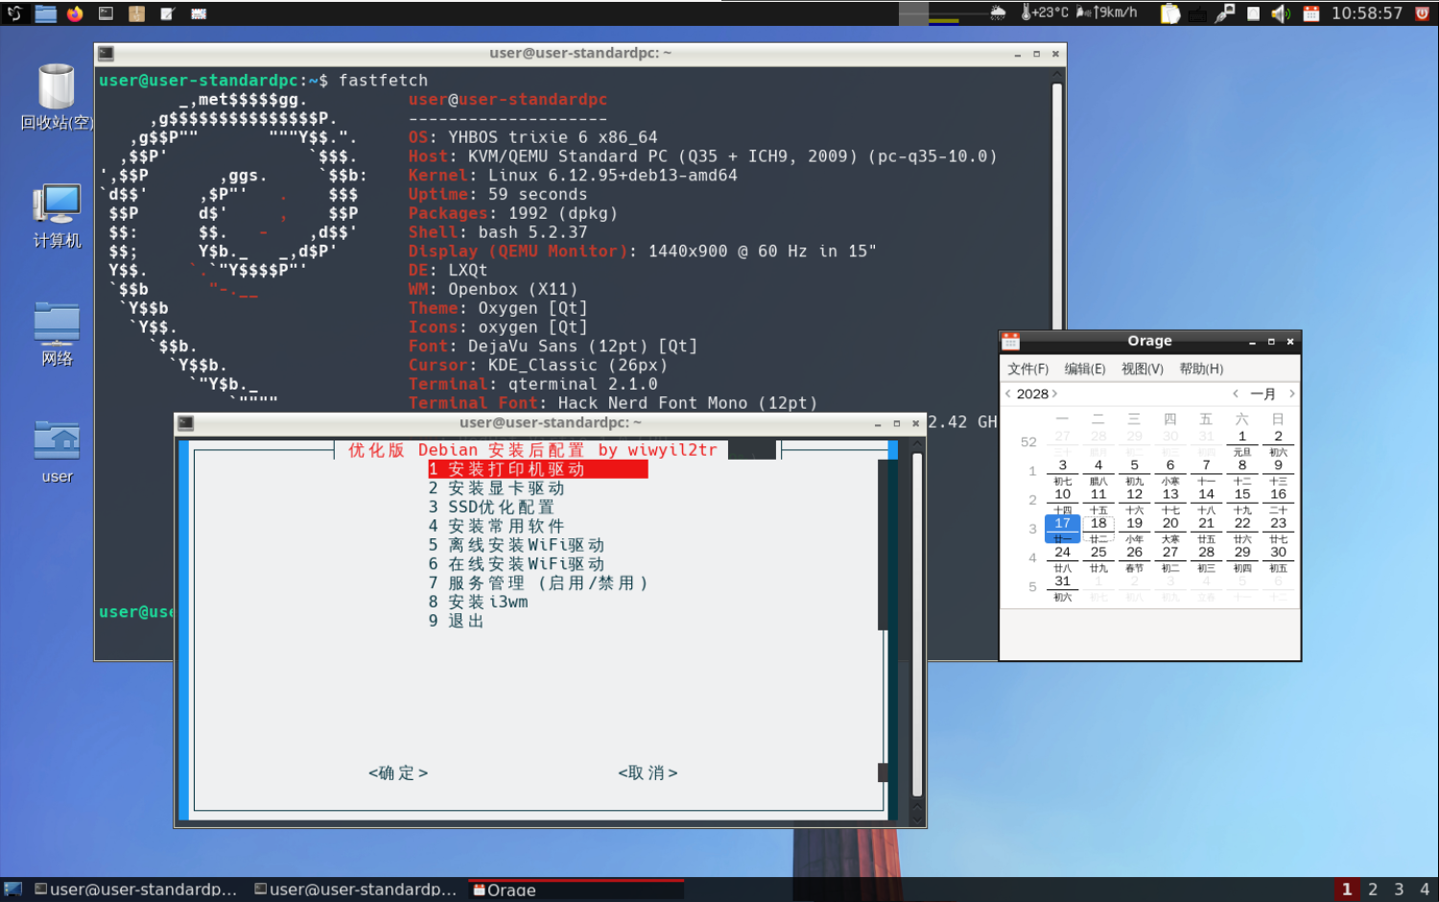This screenshot has height=902, width=1439.
Task: Launch the file manager from the top panel
Action: pos(45,13)
